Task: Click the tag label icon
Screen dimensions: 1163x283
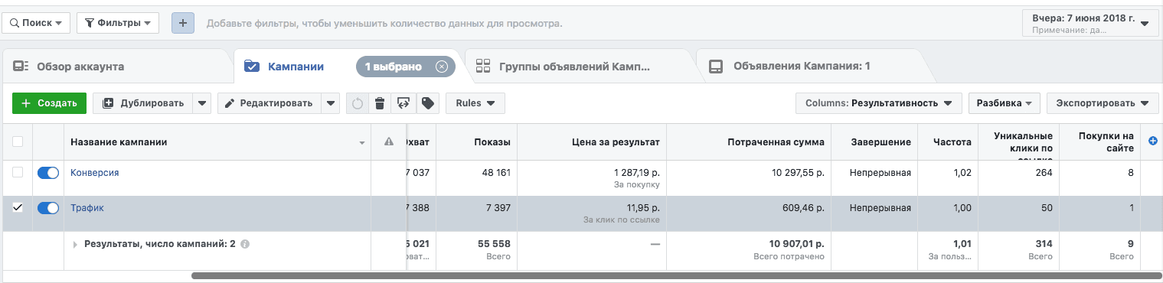Action: (x=427, y=103)
